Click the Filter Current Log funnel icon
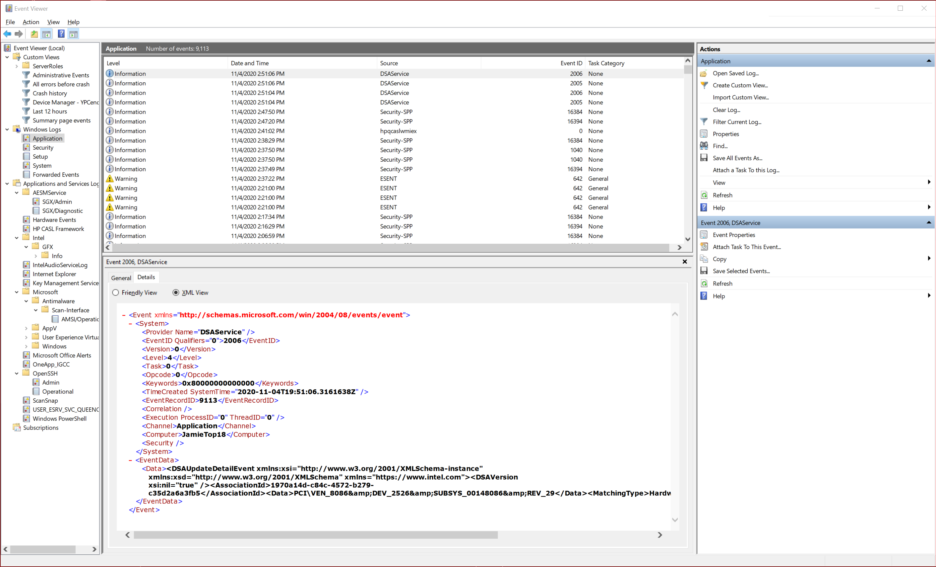The height and width of the screenshot is (567, 936). pyautogui.click(x=704, y=122)
